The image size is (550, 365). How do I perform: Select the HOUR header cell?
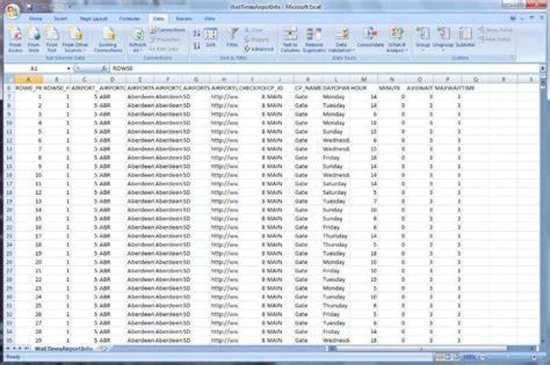364,88
